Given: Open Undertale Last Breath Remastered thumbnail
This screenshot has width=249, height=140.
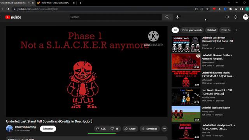Looking at the screenshot, I should [x=186, y=44].
